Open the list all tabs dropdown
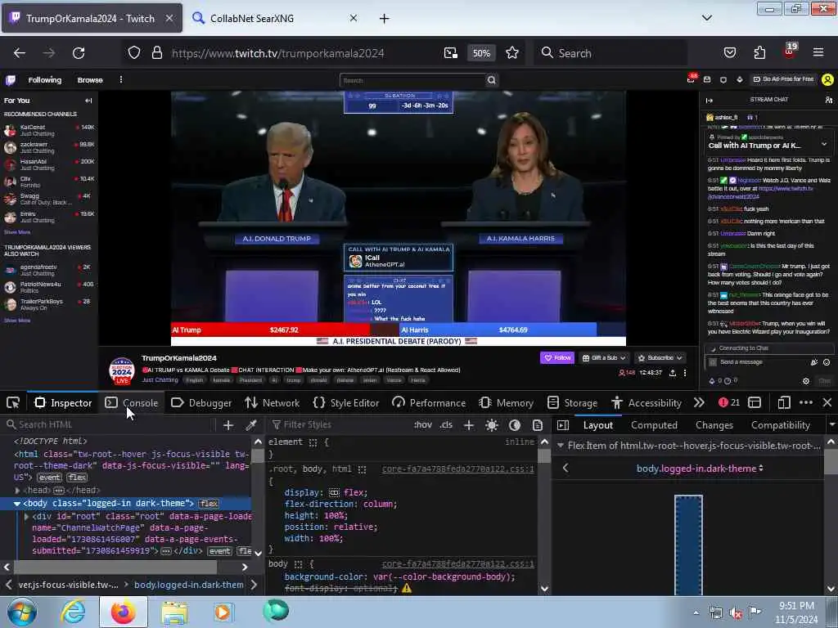 point(706,18)
